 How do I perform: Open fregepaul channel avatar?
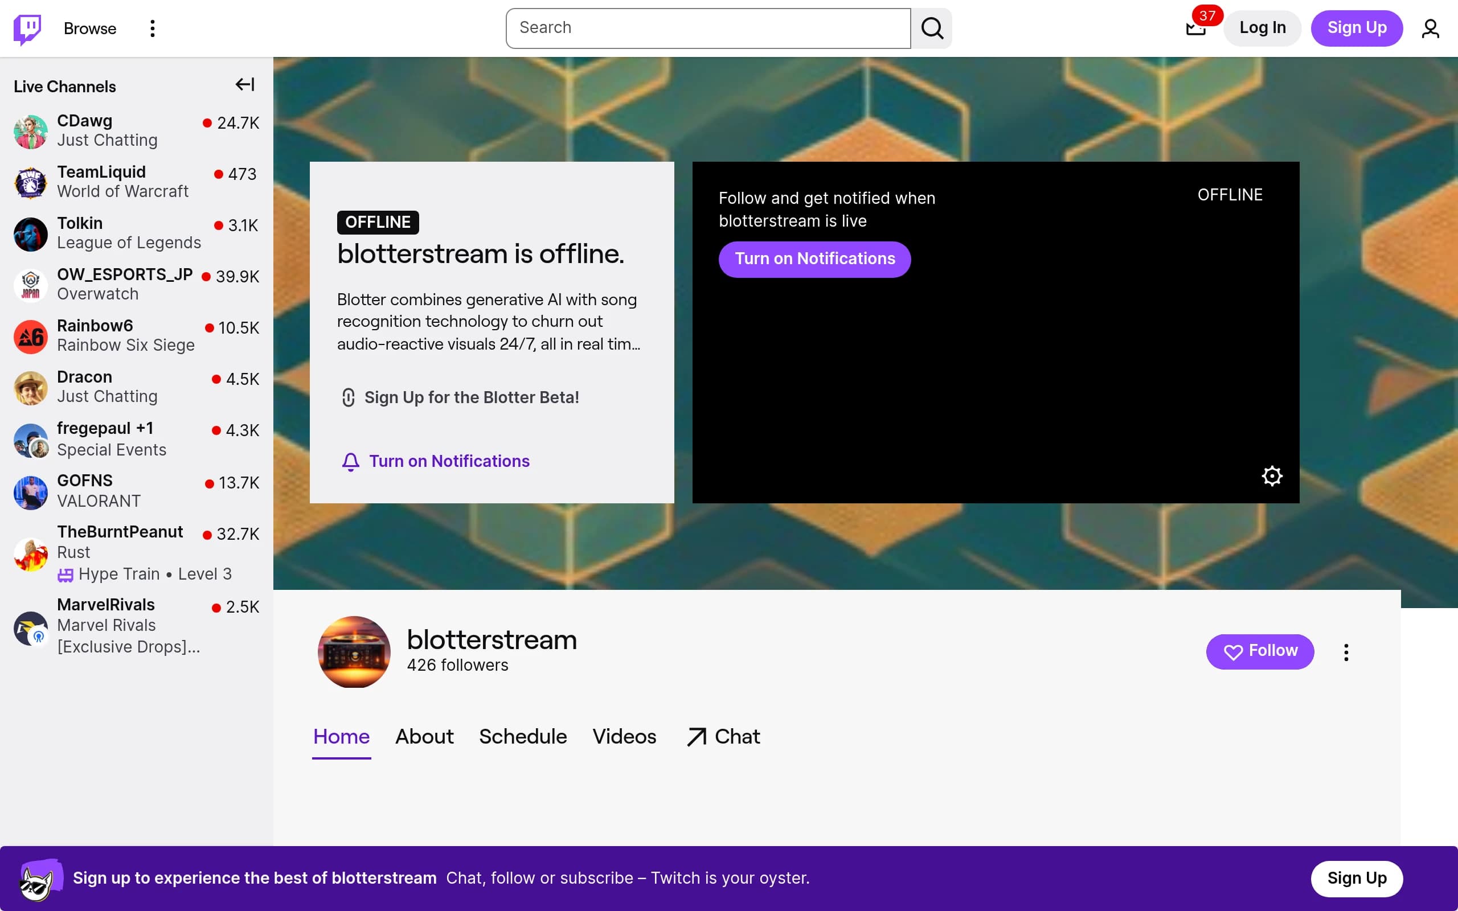pos(31,440)
